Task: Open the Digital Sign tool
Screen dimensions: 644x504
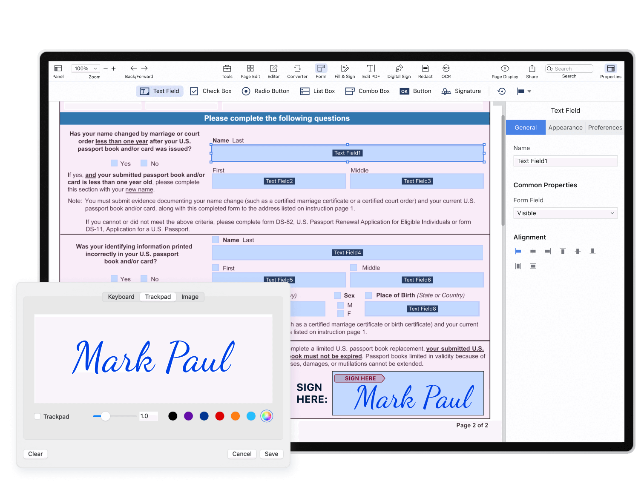Action: (399, 69)
